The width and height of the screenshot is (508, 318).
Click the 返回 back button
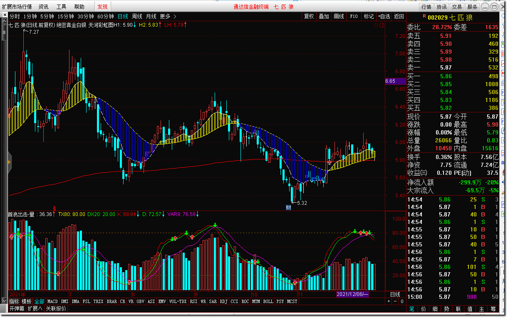coord(399,17)
